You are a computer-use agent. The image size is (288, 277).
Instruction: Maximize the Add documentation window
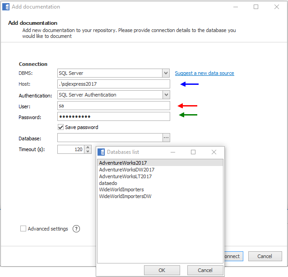tap(256, 7)
